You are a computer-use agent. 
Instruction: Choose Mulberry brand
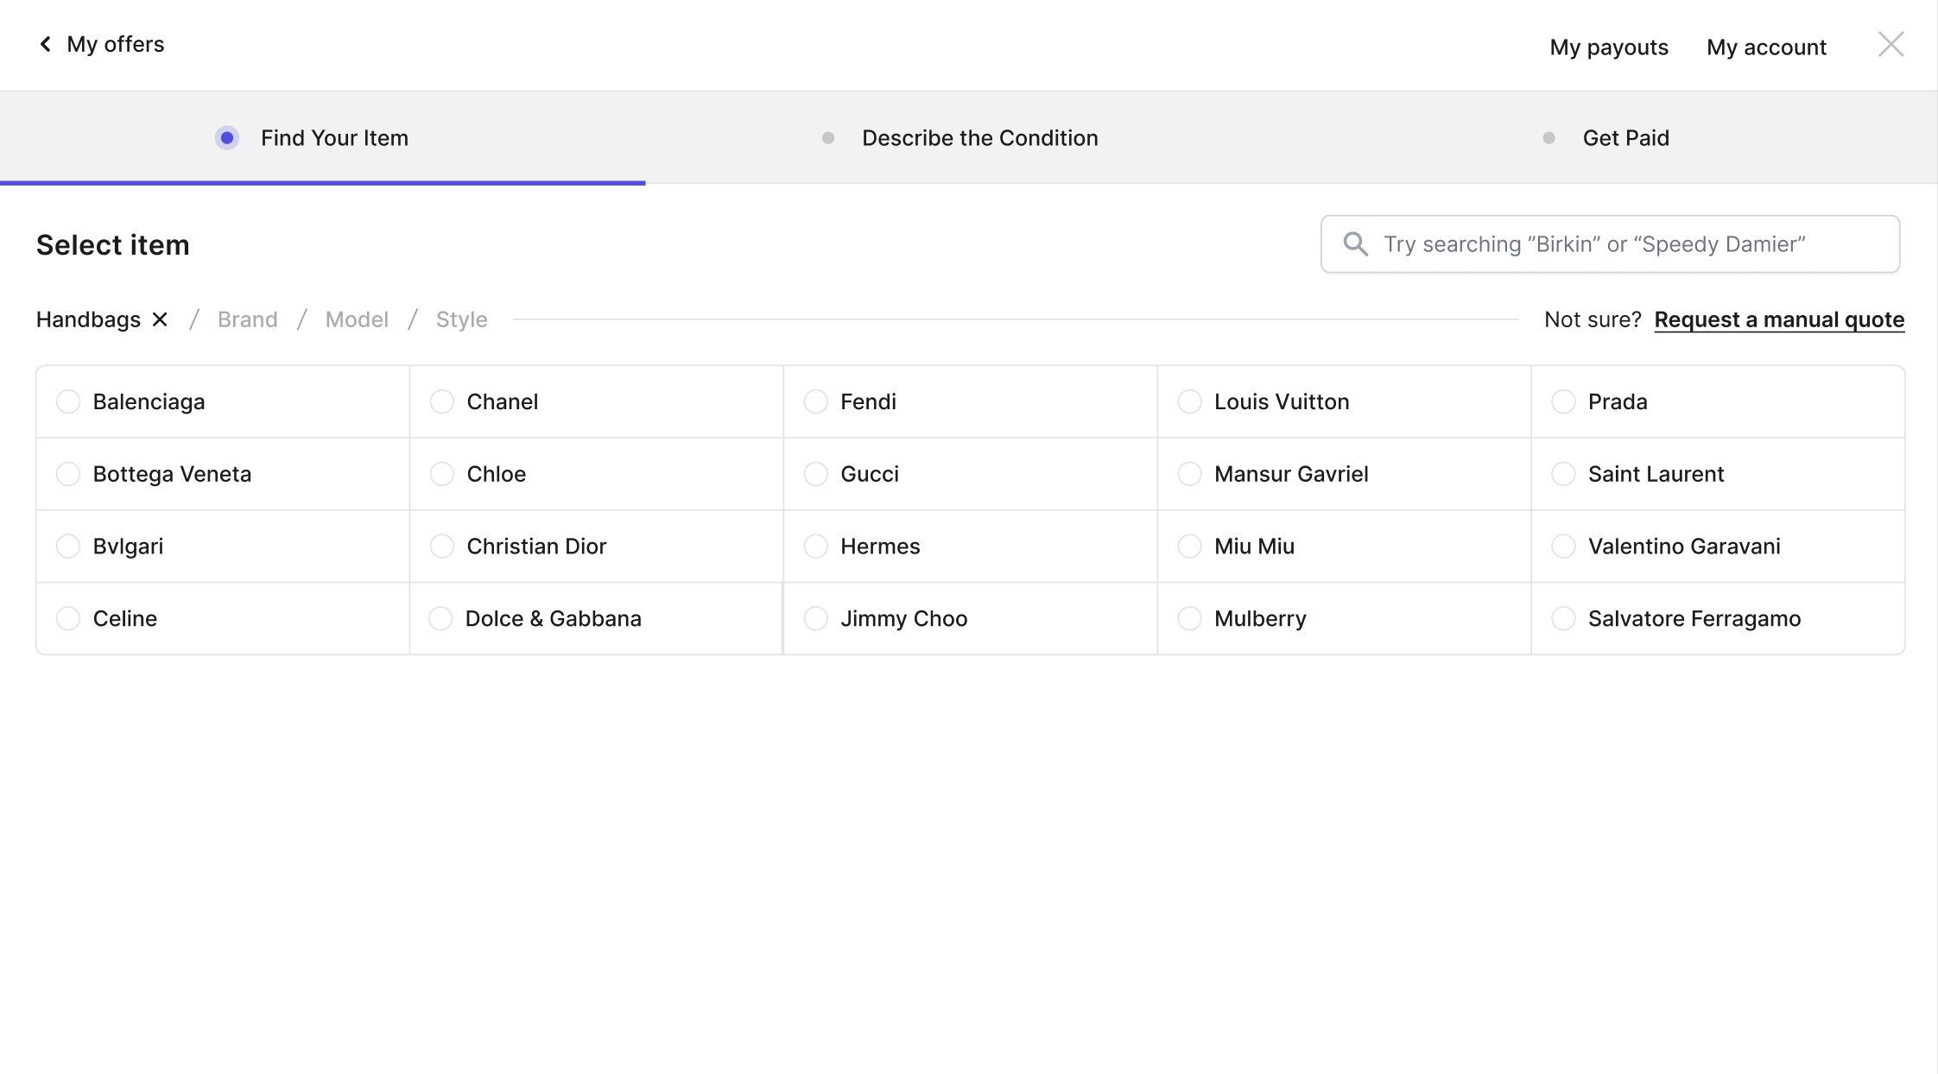tap(1345, 619)
